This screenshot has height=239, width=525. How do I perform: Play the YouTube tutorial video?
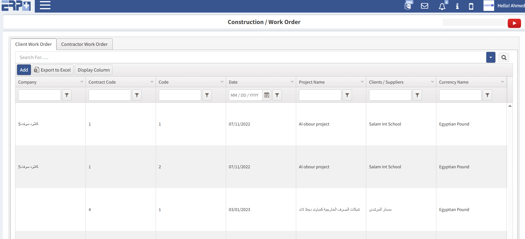(514, 23)
